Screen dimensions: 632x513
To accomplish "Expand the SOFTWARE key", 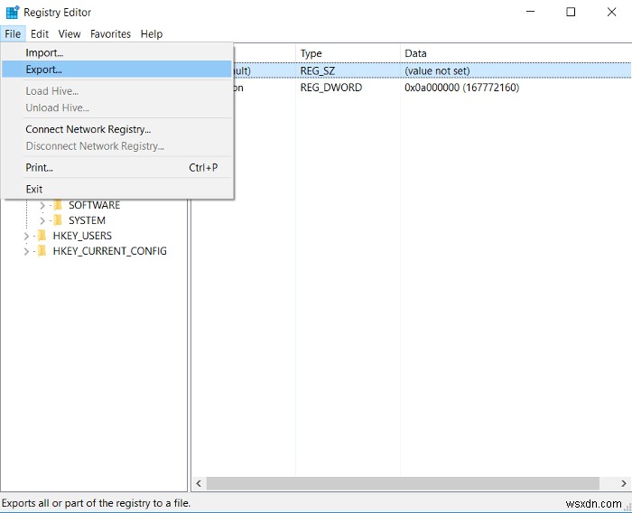I will point(42,205).
